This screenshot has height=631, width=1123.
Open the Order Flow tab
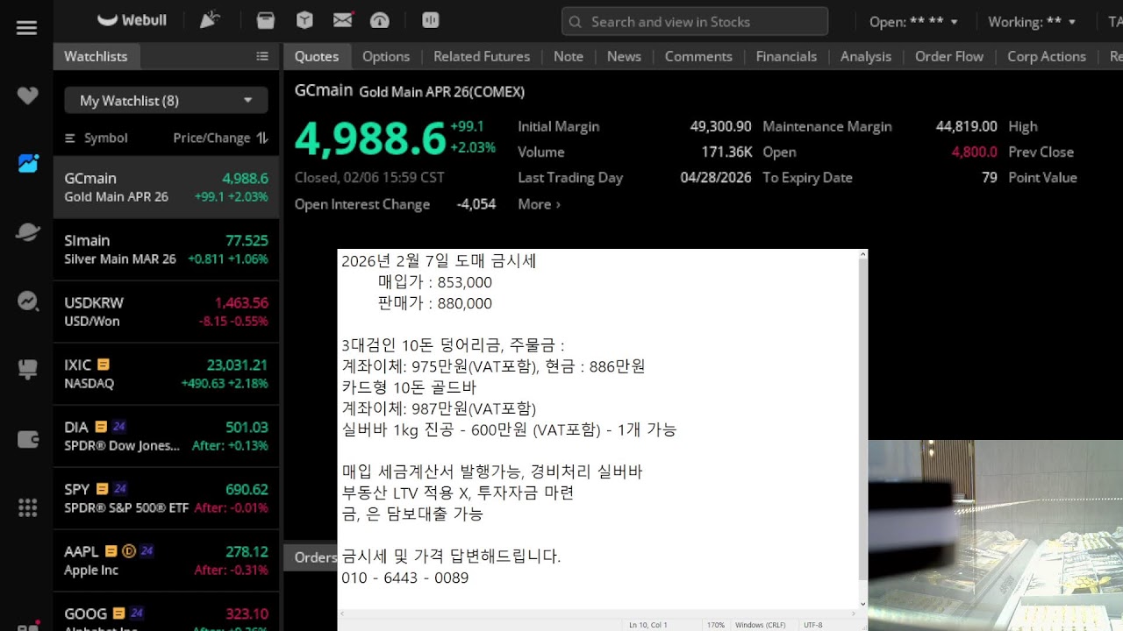point(949,56)
